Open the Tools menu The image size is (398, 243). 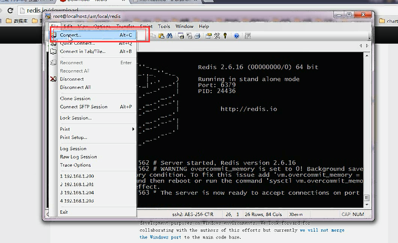coord(164,26)
